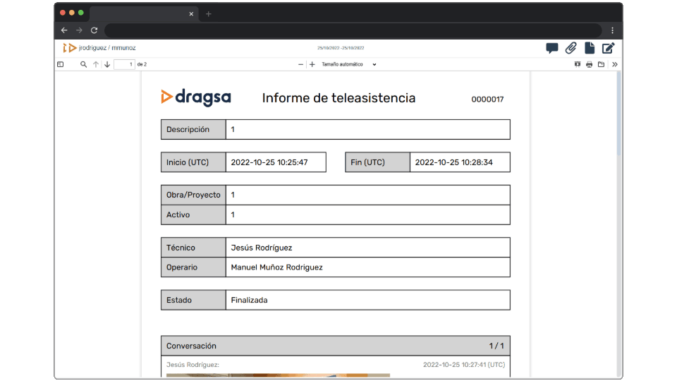Click the conversation counter 1 / 1
The height and width of the screenshot is (381, 677).
496,346
